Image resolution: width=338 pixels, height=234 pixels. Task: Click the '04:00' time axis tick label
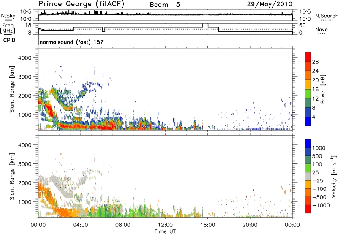coord(80,225)
